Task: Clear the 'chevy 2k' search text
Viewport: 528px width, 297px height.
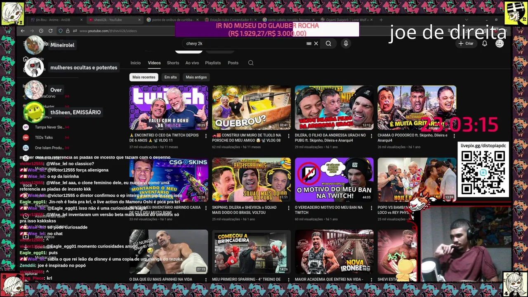Action: click(316, 43)
